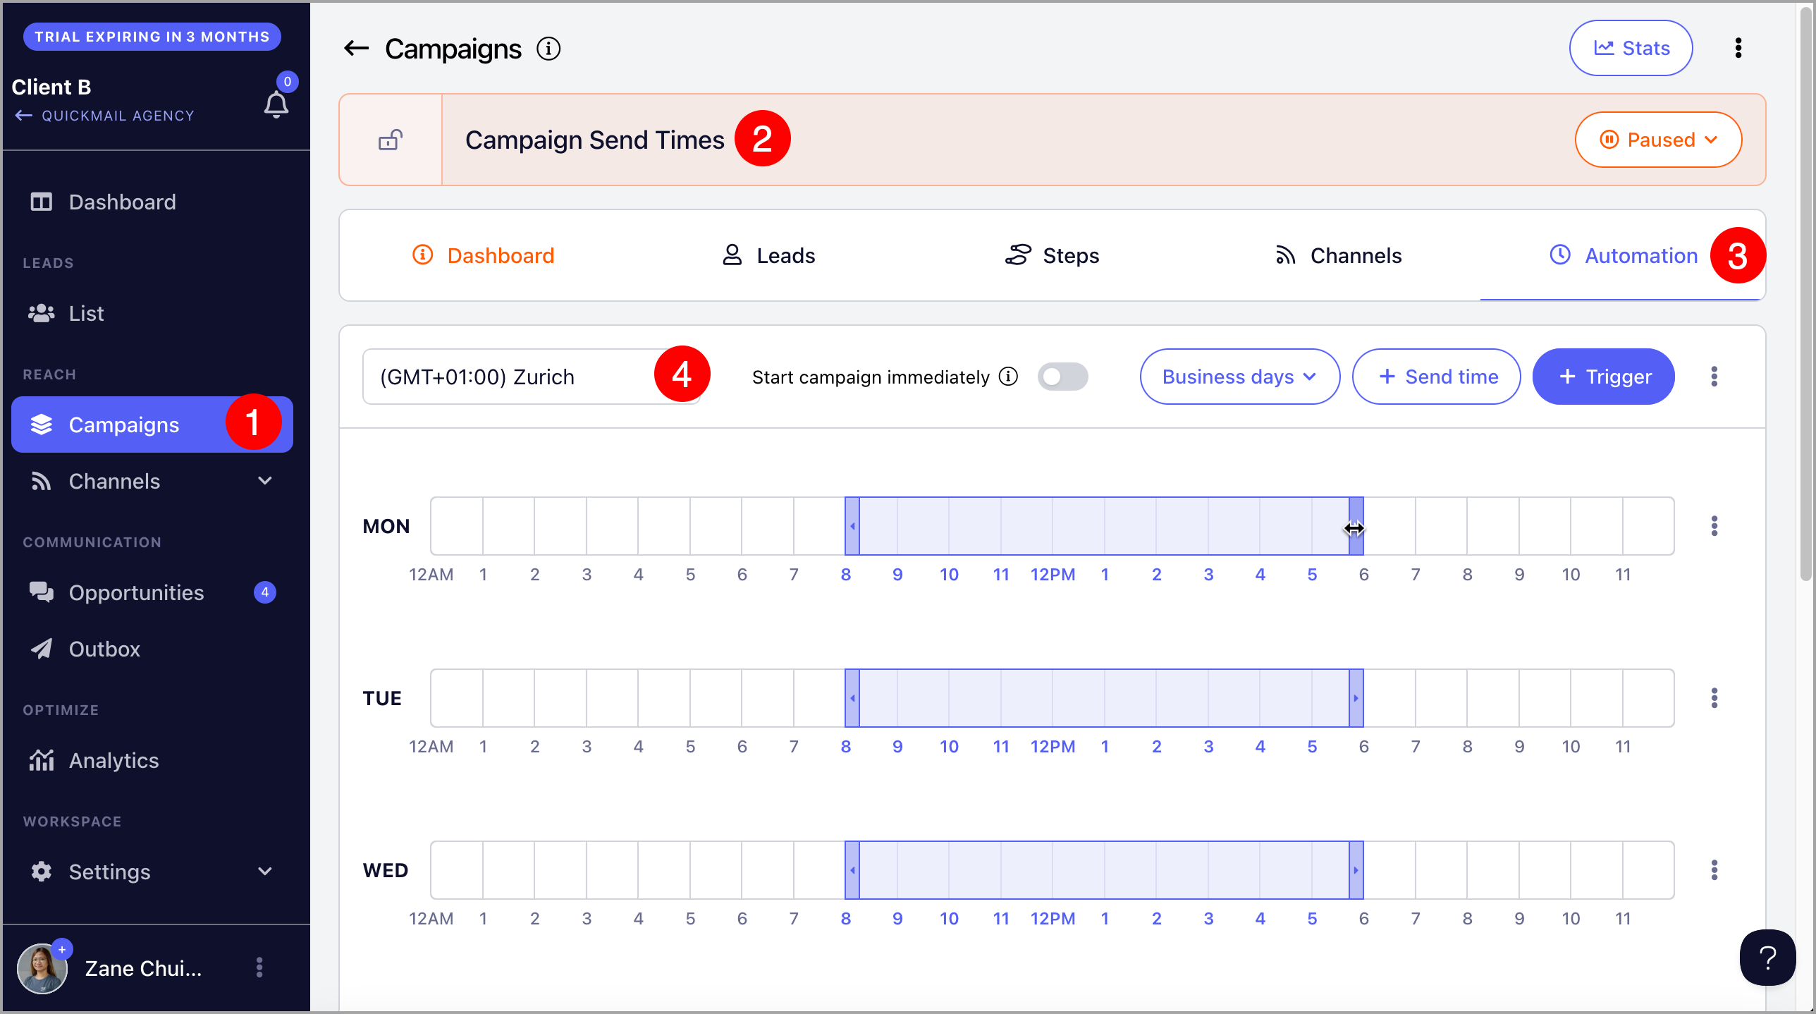The image size is (1816, 1014).
Task: Switch to the Leads tab
Action: tap(768, 255)
